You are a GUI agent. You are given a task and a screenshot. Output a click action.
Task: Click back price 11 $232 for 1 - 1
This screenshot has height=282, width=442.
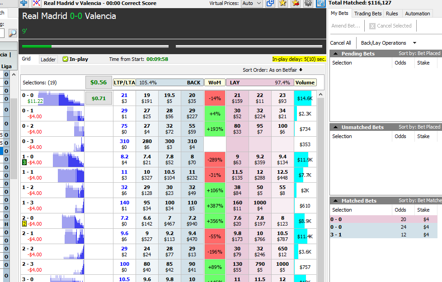192,175
